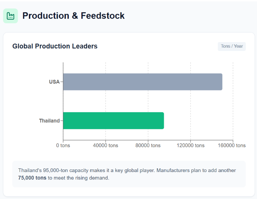Click the 120000 tons axis label
257x199 pixels.
(190, 145)
